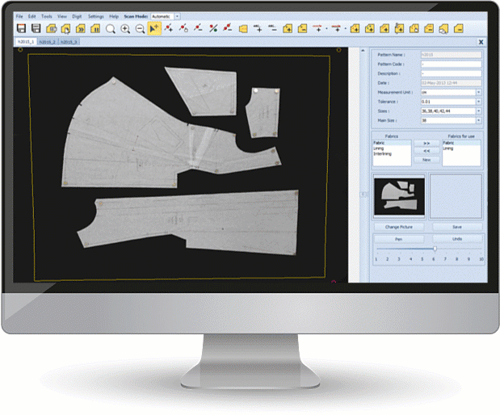Expand the Measurement Unit dropdown
This screenshot has height=415, width=500.
coord(478,92)
